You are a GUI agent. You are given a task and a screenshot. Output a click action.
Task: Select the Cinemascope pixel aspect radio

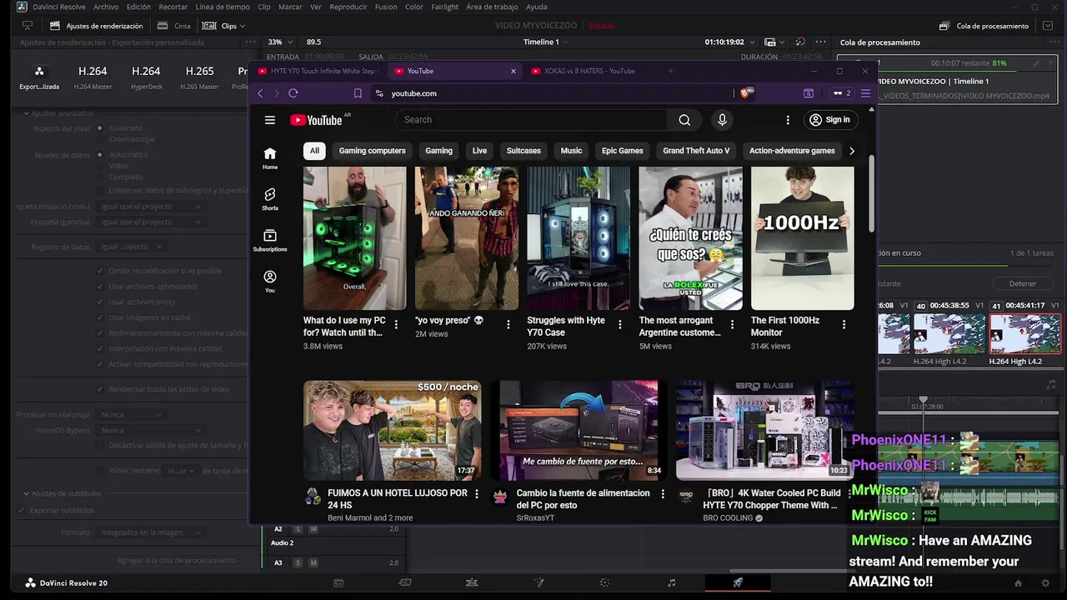tap(100, 139)
